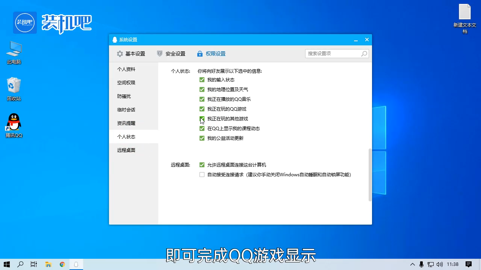
Task: Open the Task View icon on taskbar
Action: click(x=33, y=264)
